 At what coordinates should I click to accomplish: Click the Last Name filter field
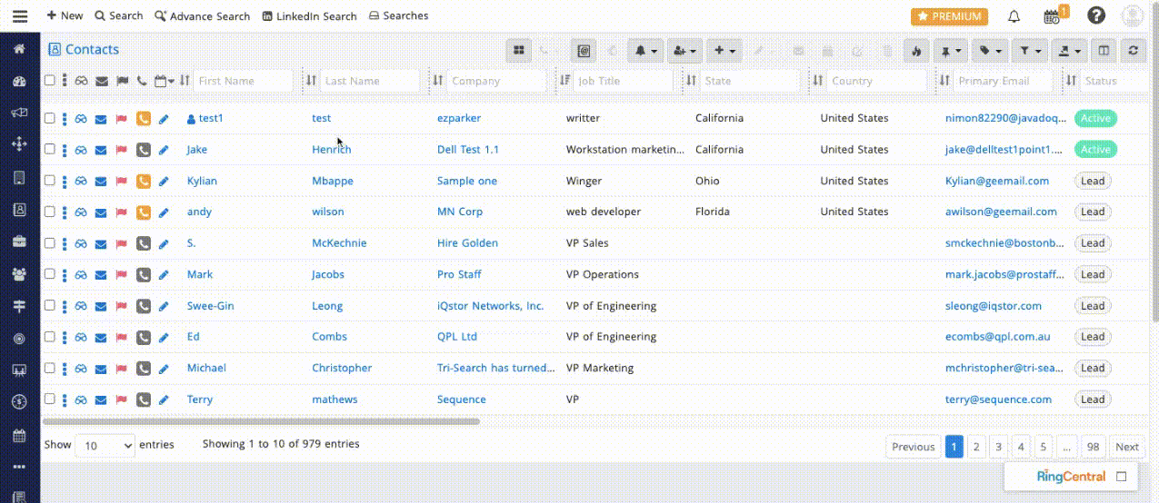371,81
